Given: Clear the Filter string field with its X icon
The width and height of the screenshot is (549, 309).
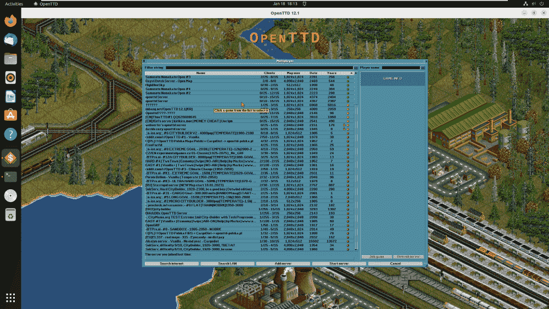Looking at the screenshot, I should (356, 68).
